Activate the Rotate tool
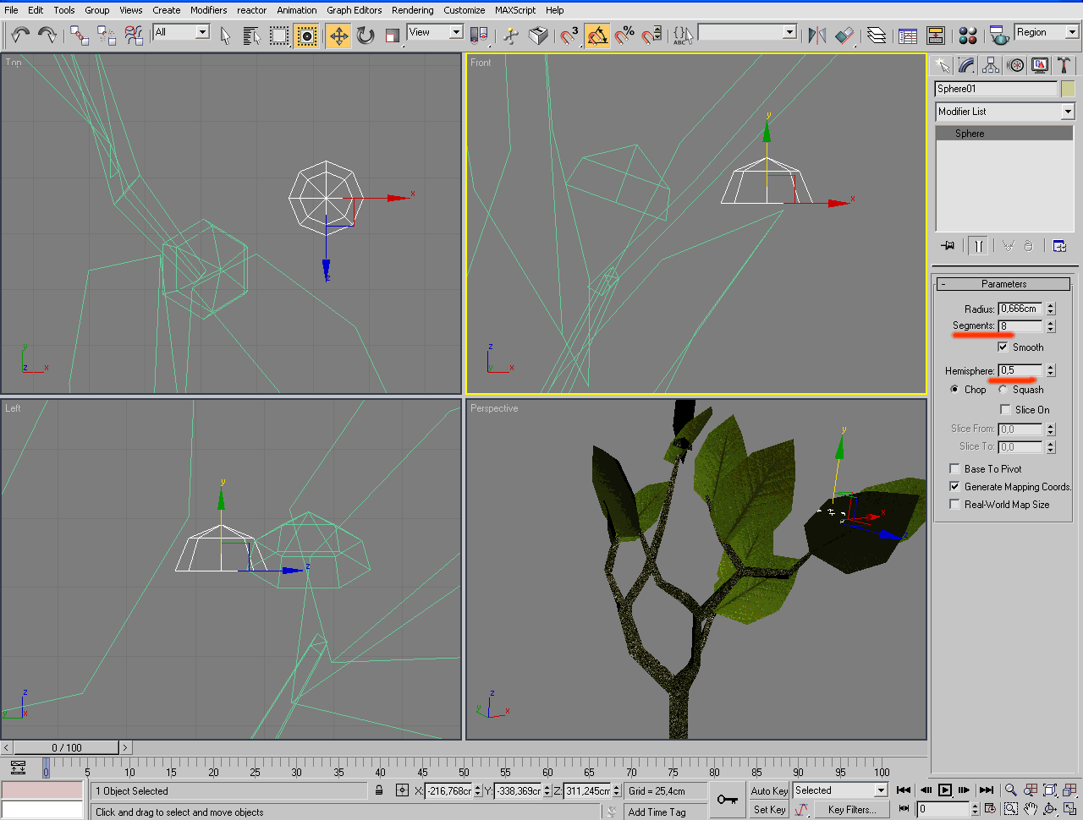The width and height of the screenshot is (1083, 820). [366, 36]
